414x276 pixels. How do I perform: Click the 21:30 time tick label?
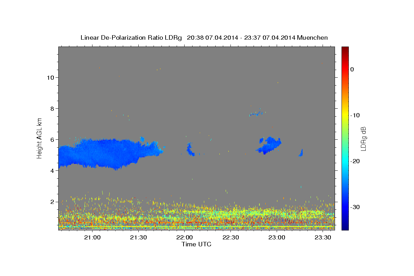[138, 237]
